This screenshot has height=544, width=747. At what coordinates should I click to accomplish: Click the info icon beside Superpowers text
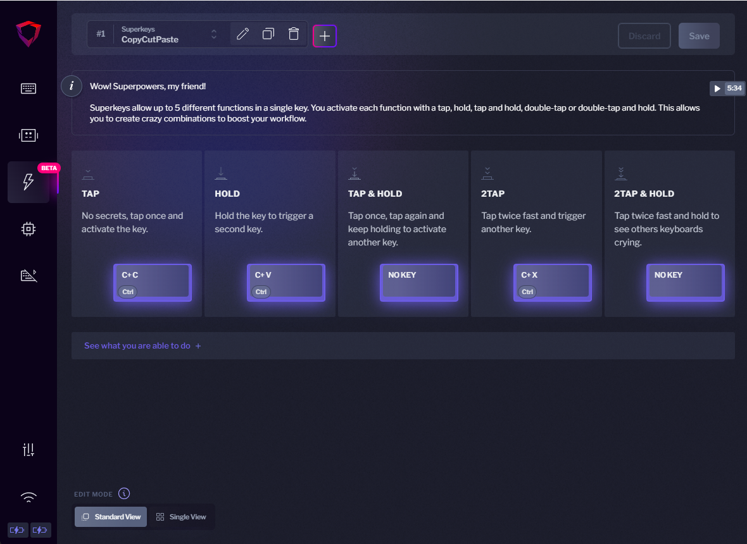[72, 86]
